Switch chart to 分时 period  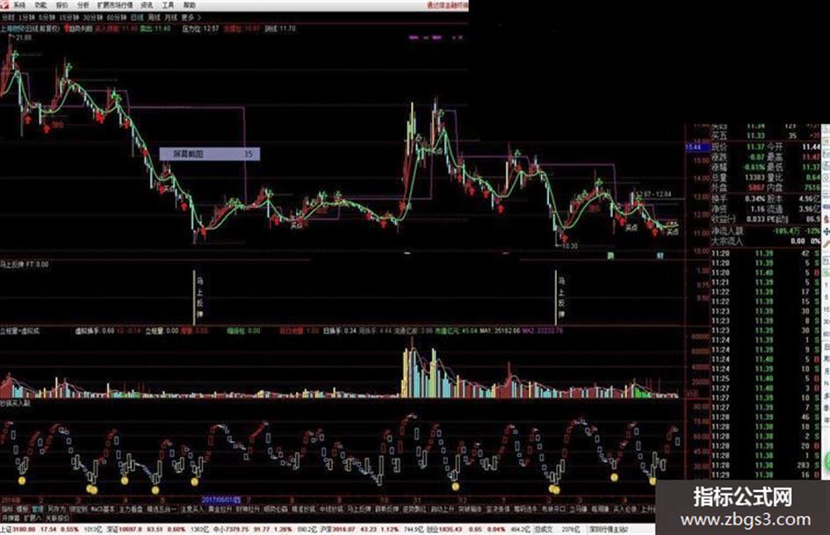click(x=7, y=18)
